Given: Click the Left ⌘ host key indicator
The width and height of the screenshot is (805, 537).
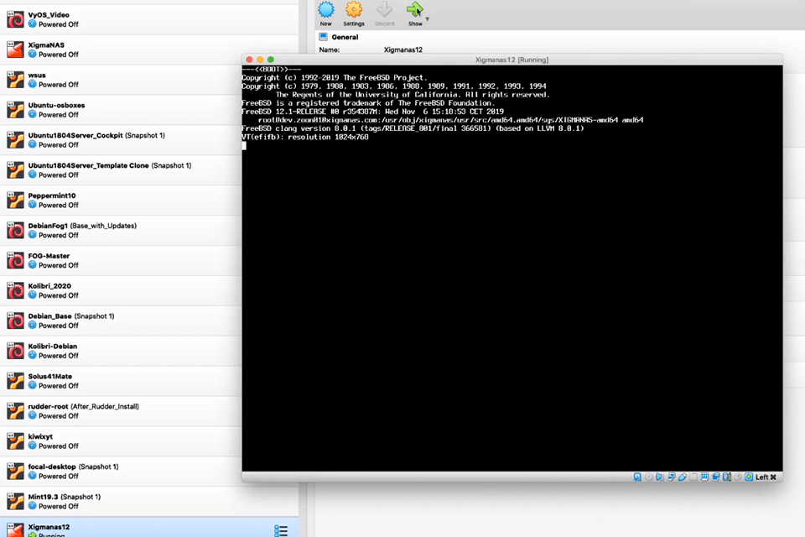Looking at the screenshot, I should pos(766,477).
